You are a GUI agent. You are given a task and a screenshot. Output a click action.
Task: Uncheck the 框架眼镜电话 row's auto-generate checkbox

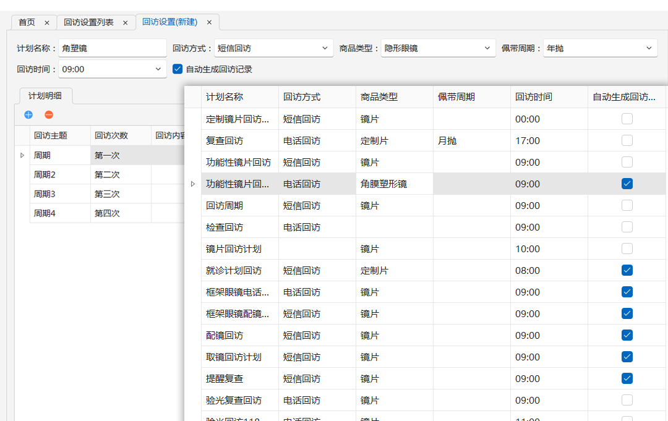coord(628,292)
